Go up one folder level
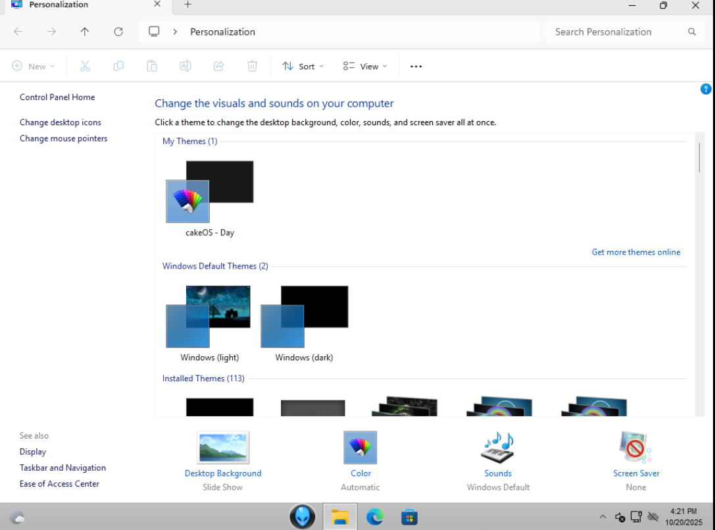 pos(85,32)
